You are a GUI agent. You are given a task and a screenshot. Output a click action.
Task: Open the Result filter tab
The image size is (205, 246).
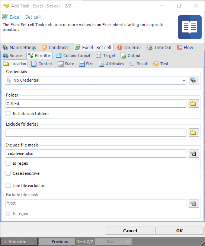pyautogui.click(x=139, y=64)
